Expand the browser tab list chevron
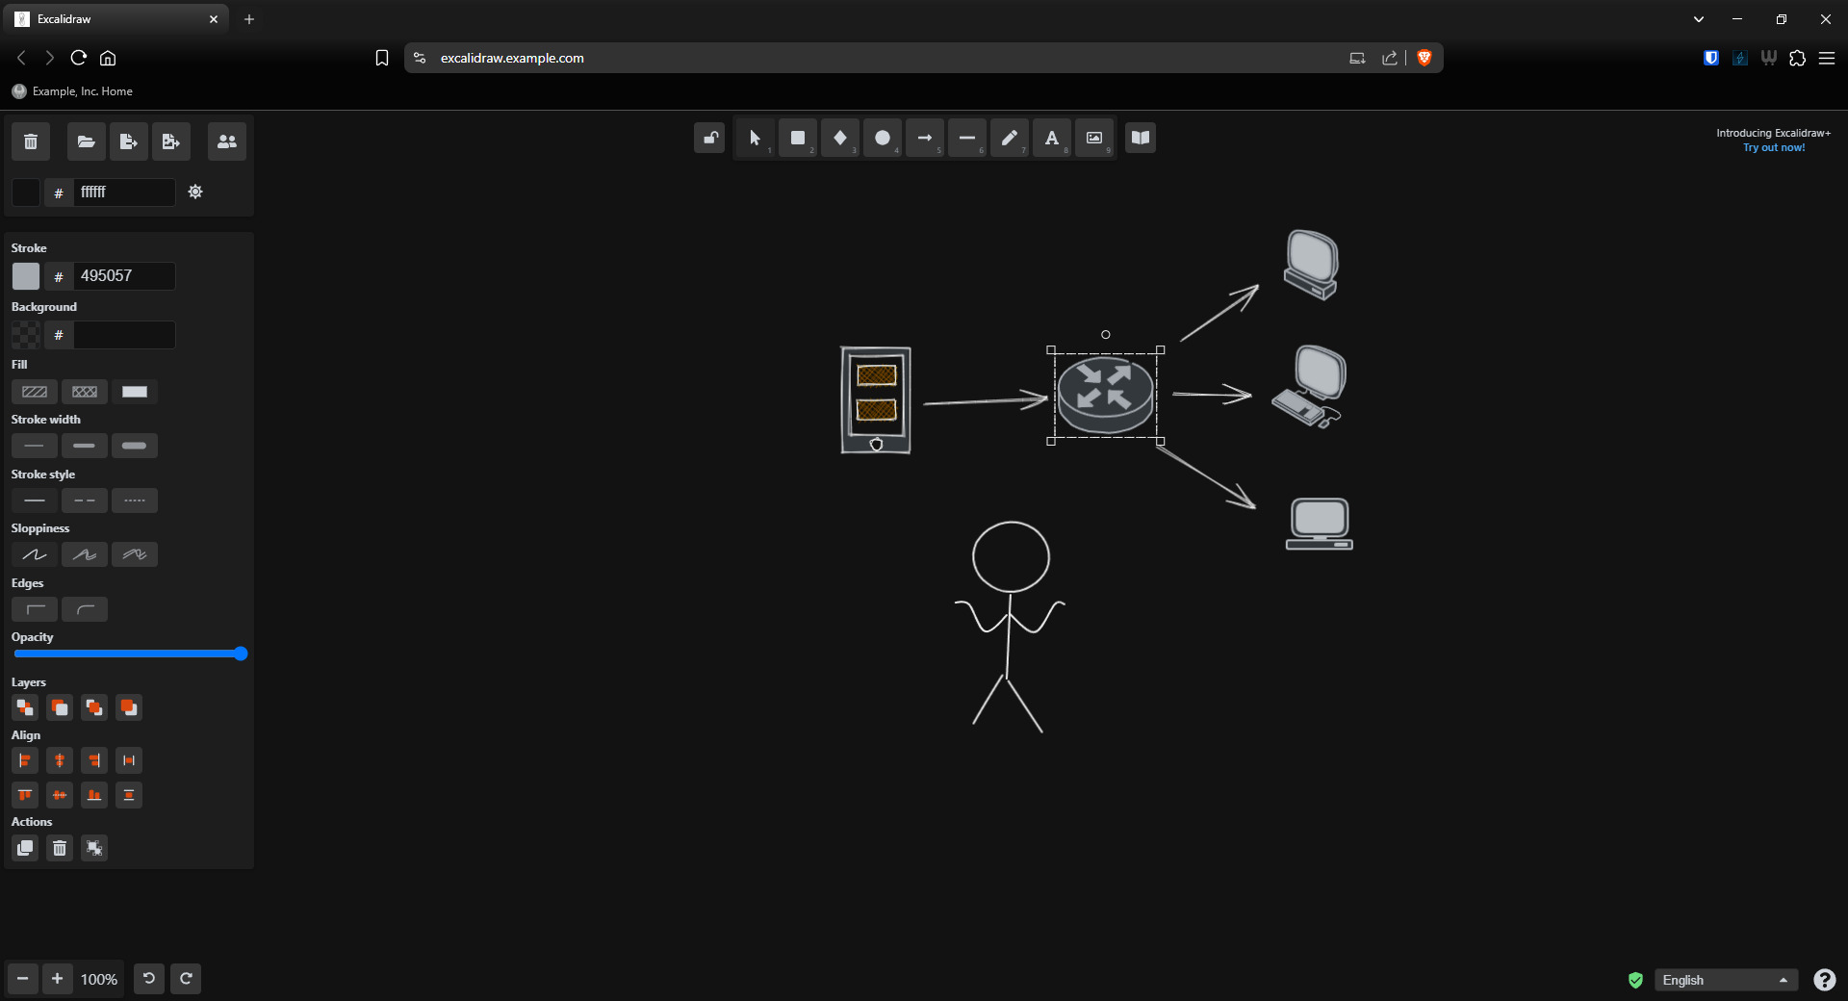 point(1698,19)
